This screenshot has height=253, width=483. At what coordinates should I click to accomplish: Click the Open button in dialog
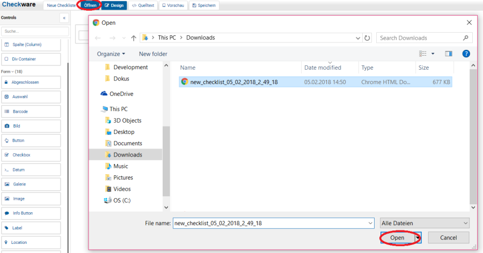(x=397, y=237)
